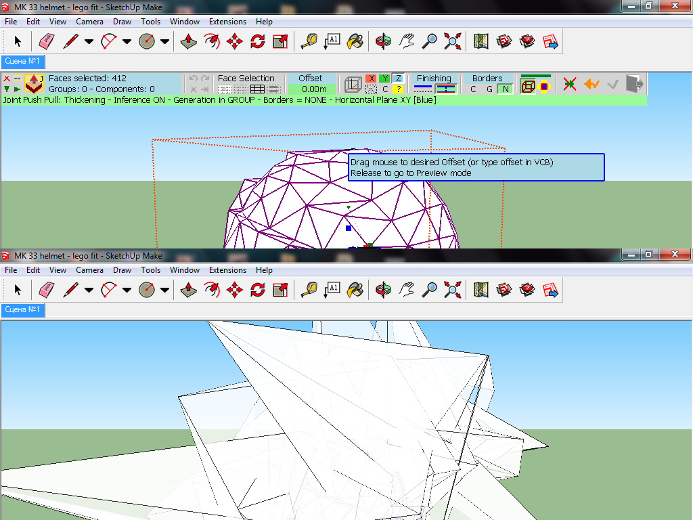Viewport: 693px width, 520px height.
Task: Open the Arc tool dropdown in the lower toolbar
Action: click(127, 290)
